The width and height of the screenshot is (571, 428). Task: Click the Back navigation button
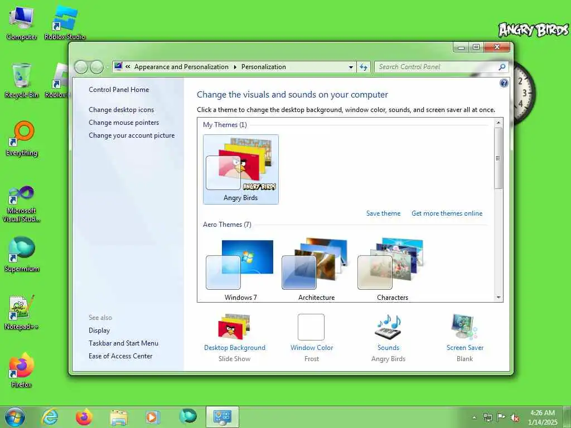pyautogui.click(x=81, y=67)
